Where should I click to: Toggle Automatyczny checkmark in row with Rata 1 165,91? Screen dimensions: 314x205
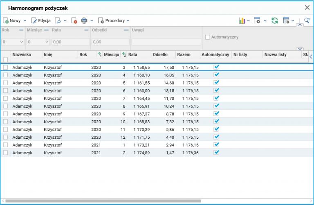(x=216, y=106)
